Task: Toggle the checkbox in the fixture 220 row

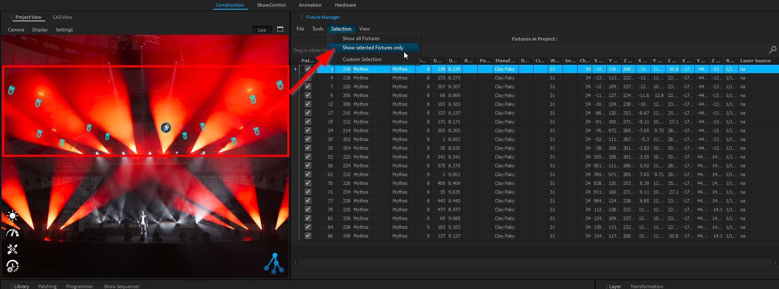Action: point(308,87)
